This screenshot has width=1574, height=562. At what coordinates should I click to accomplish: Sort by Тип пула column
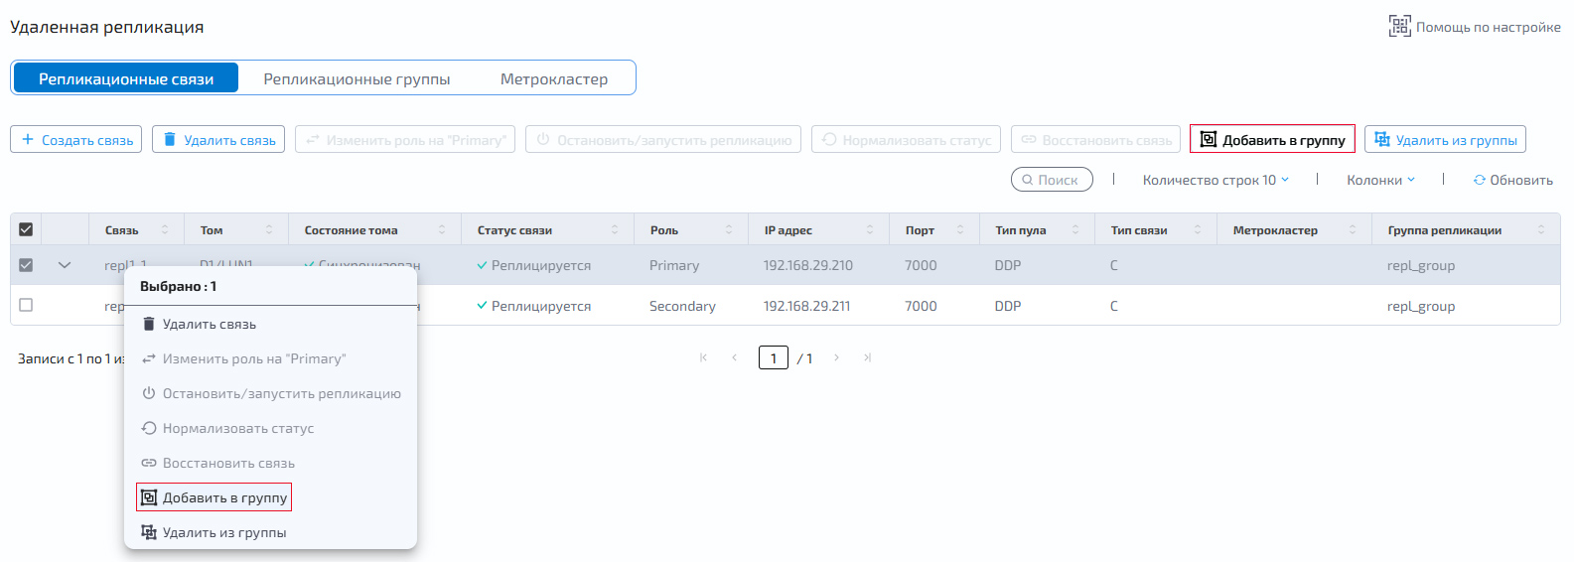(x=1075, y=229)
